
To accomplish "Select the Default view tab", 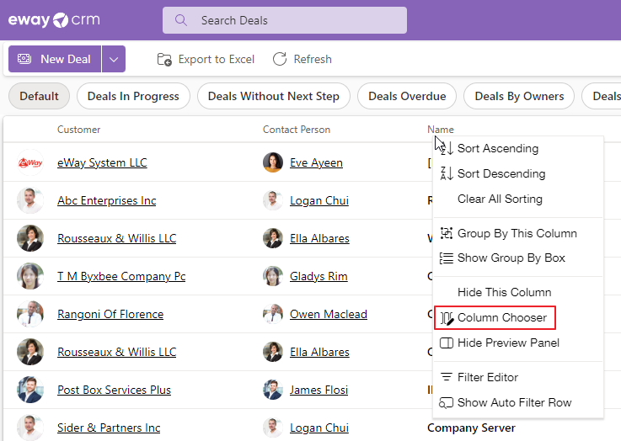I will click(40, 96).
